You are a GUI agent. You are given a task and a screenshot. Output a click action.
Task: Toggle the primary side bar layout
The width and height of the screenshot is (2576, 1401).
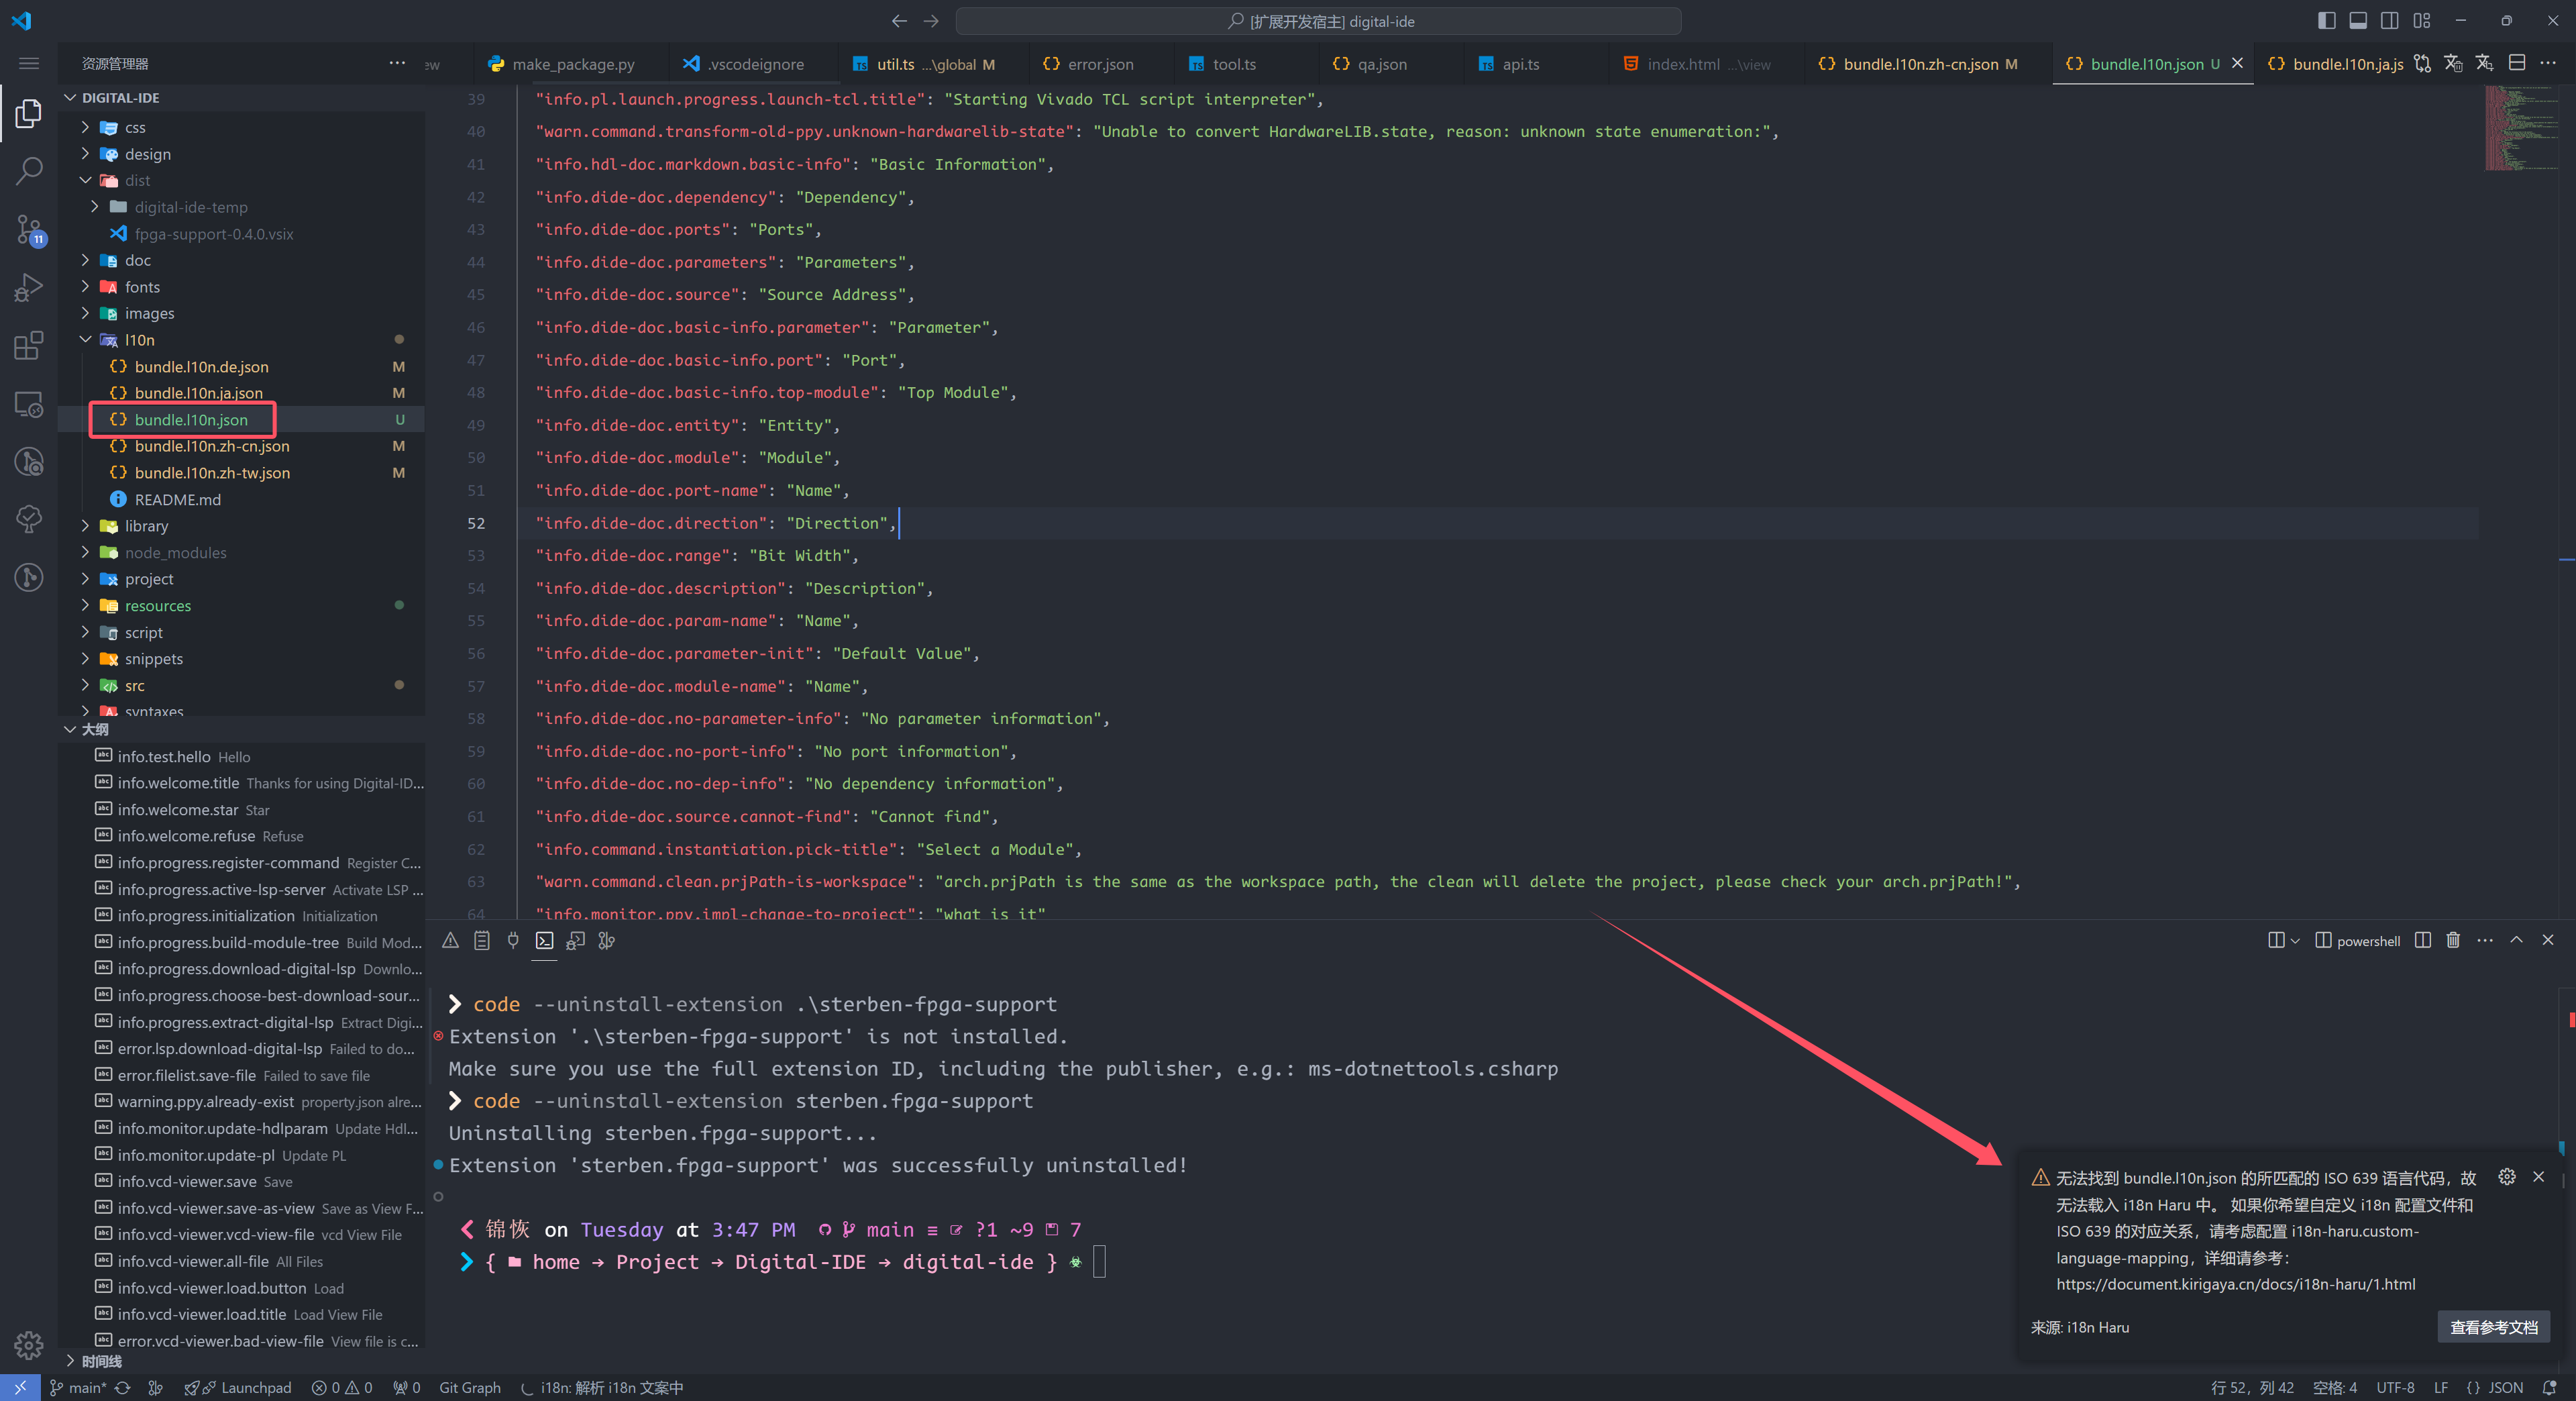point(2327,20)
